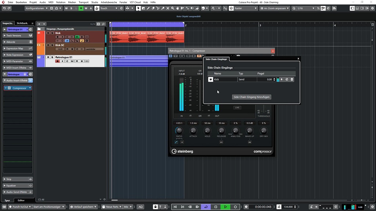376x211 pixels.
Task: Toggle the Compressor plugin power bypass button
Action: pyautogui.click(x=170, y=56)
